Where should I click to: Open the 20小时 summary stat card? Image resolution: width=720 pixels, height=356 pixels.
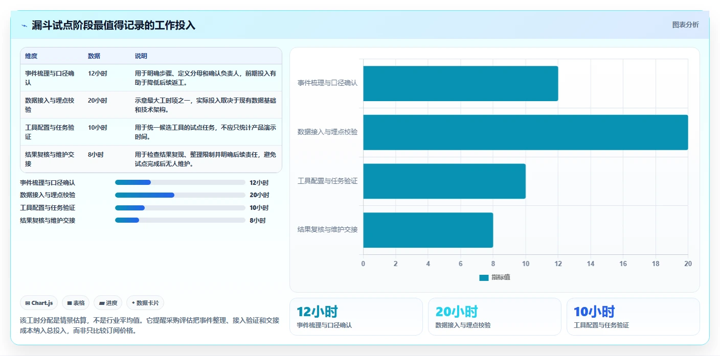click(x=494, y=317)
